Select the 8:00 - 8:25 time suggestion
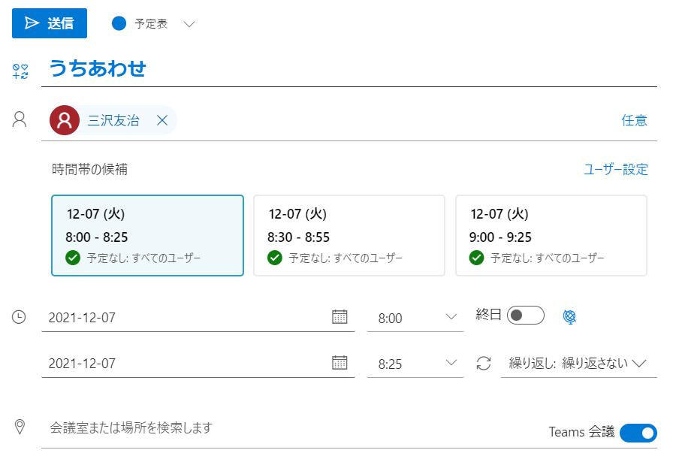This screenshot has height=453, width=673. tap(148, 235)
